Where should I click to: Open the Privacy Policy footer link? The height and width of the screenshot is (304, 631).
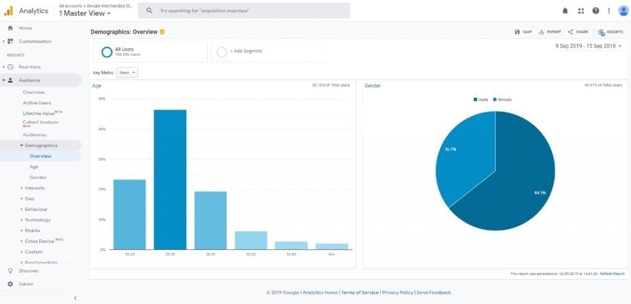click(397, 292)
